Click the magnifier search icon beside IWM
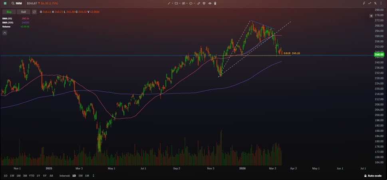Image resolution: width=387 pixels, height=180 pixels. (x=13, y=4)
